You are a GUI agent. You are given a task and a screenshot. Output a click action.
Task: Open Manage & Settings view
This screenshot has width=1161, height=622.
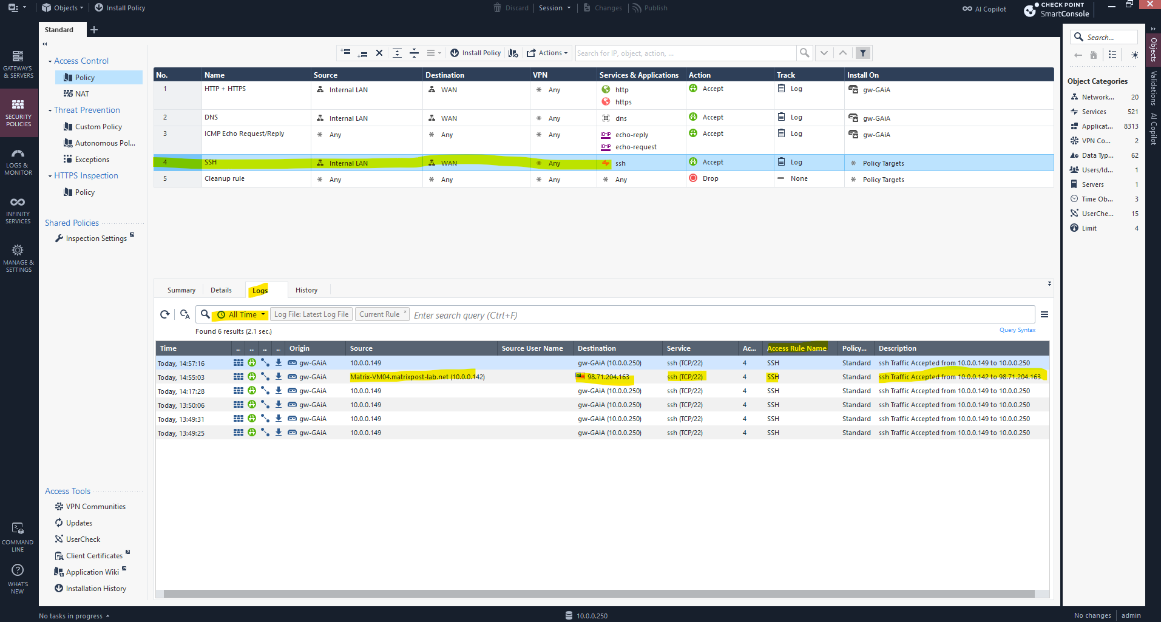tap(18, 259)
